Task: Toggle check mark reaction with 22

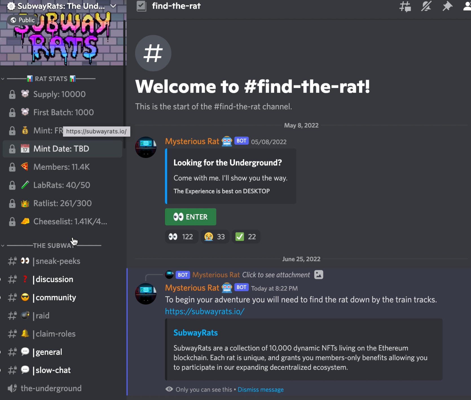Action: 246,237
